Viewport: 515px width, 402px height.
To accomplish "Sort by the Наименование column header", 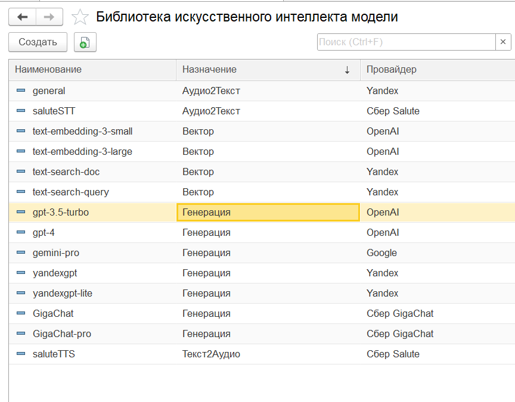I will pyautogui.click(x=48, y=70).
